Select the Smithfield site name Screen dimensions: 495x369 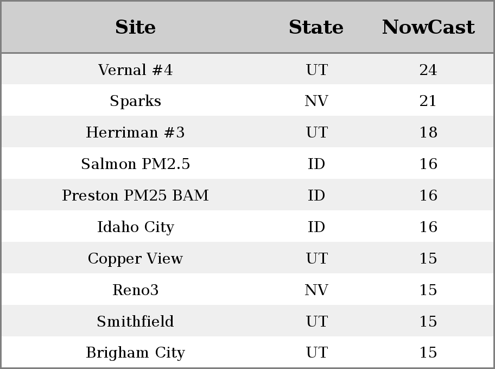[x=135, y=321]
